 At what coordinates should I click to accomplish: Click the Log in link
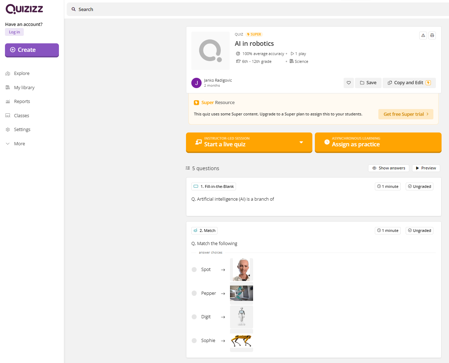15,32
